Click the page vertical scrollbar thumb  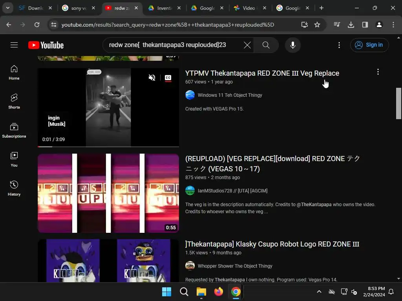(x=398, y=103)
